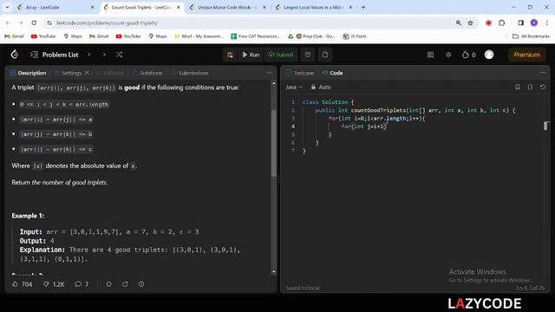Start the timer alarm icon

tap(308, 55)
